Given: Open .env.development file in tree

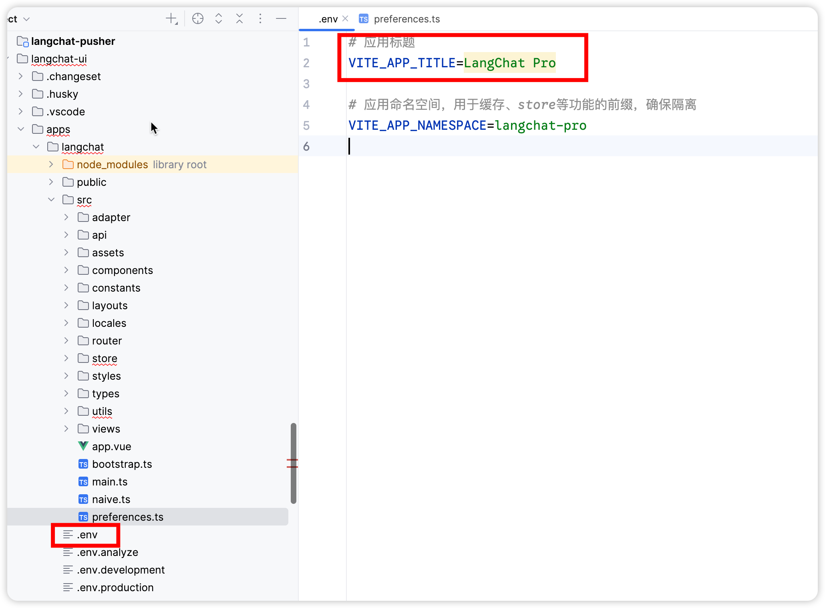Looking at the screenshot, I should pos(121,570).
